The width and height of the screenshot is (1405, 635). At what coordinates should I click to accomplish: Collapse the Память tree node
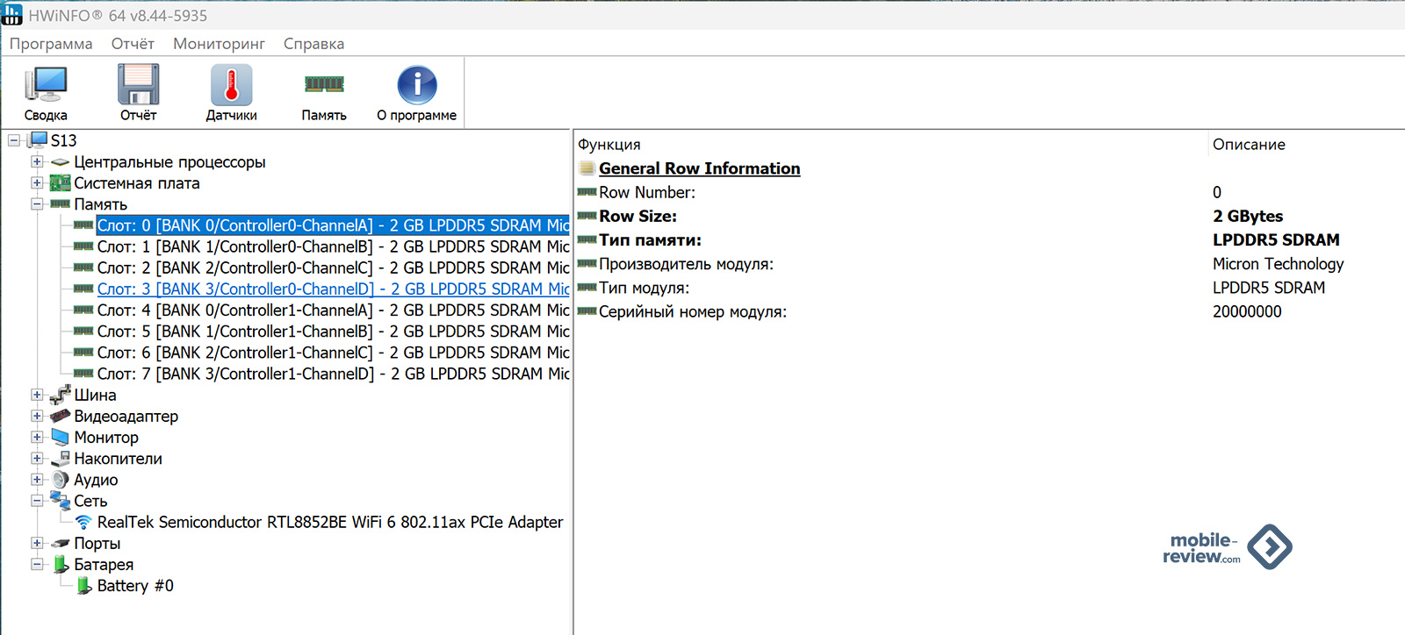coord(37,204)
